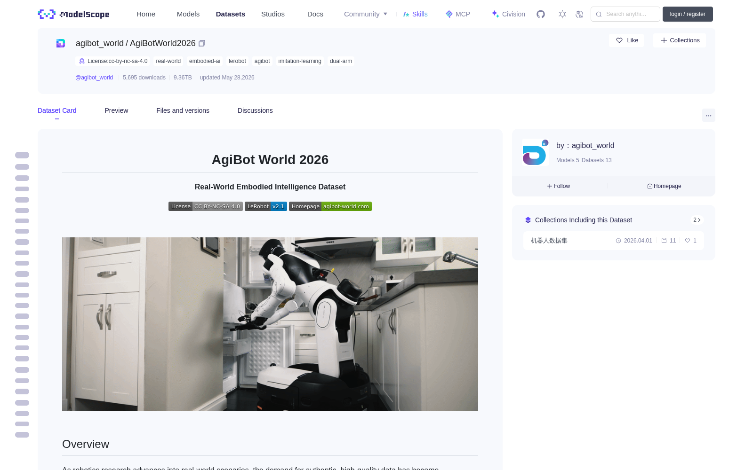Image resolution: width=753 pixels, height=470 pixels.
Task: Open Docs in the navbar
Action: 315,14
